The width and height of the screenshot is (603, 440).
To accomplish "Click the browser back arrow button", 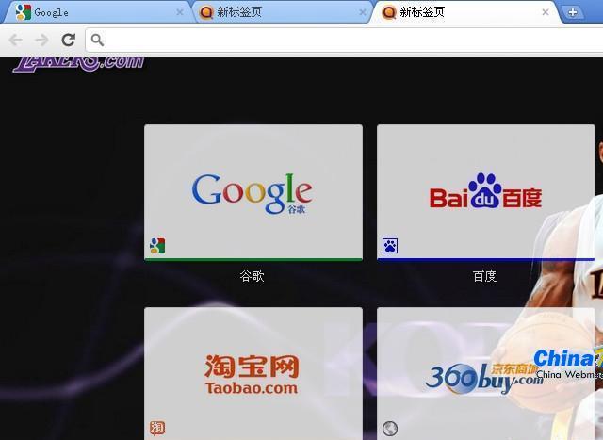I will tap(15, 40).
